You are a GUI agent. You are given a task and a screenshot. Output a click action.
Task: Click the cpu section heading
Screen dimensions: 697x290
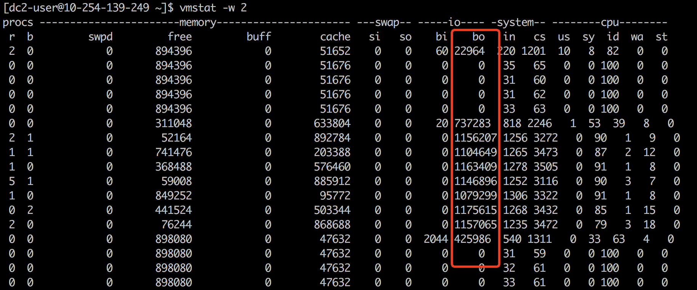coord(609,22)
